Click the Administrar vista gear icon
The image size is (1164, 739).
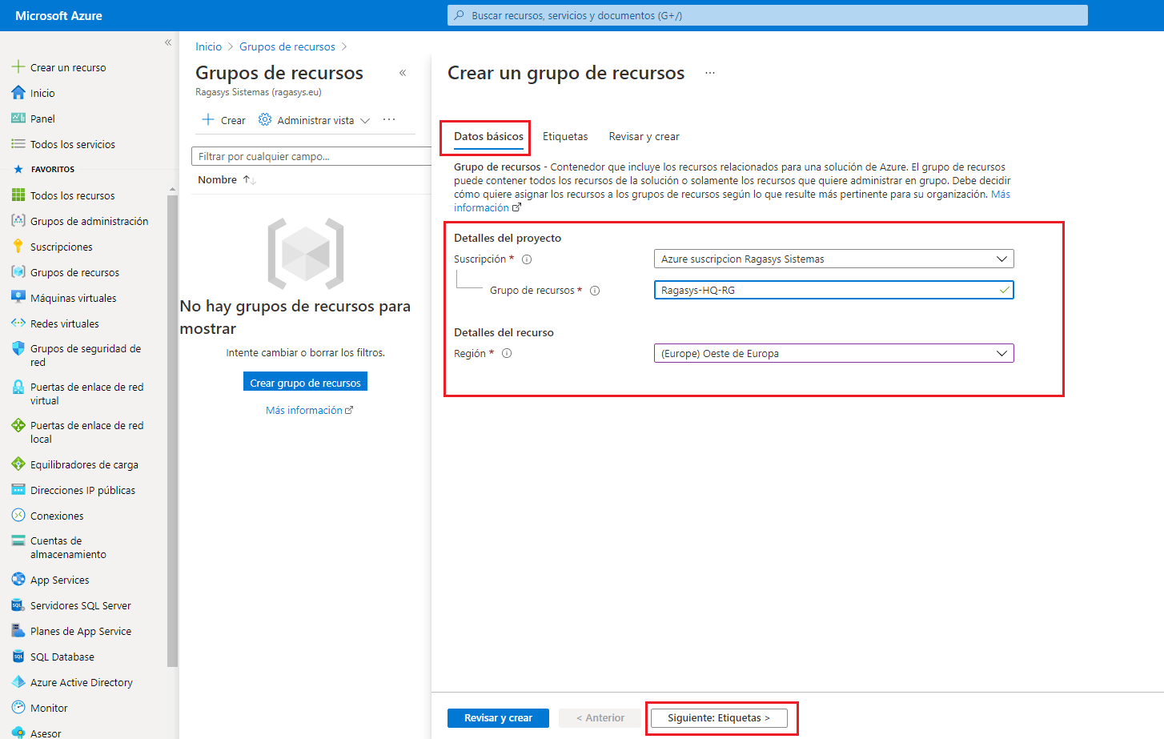(x=265, y=119)
